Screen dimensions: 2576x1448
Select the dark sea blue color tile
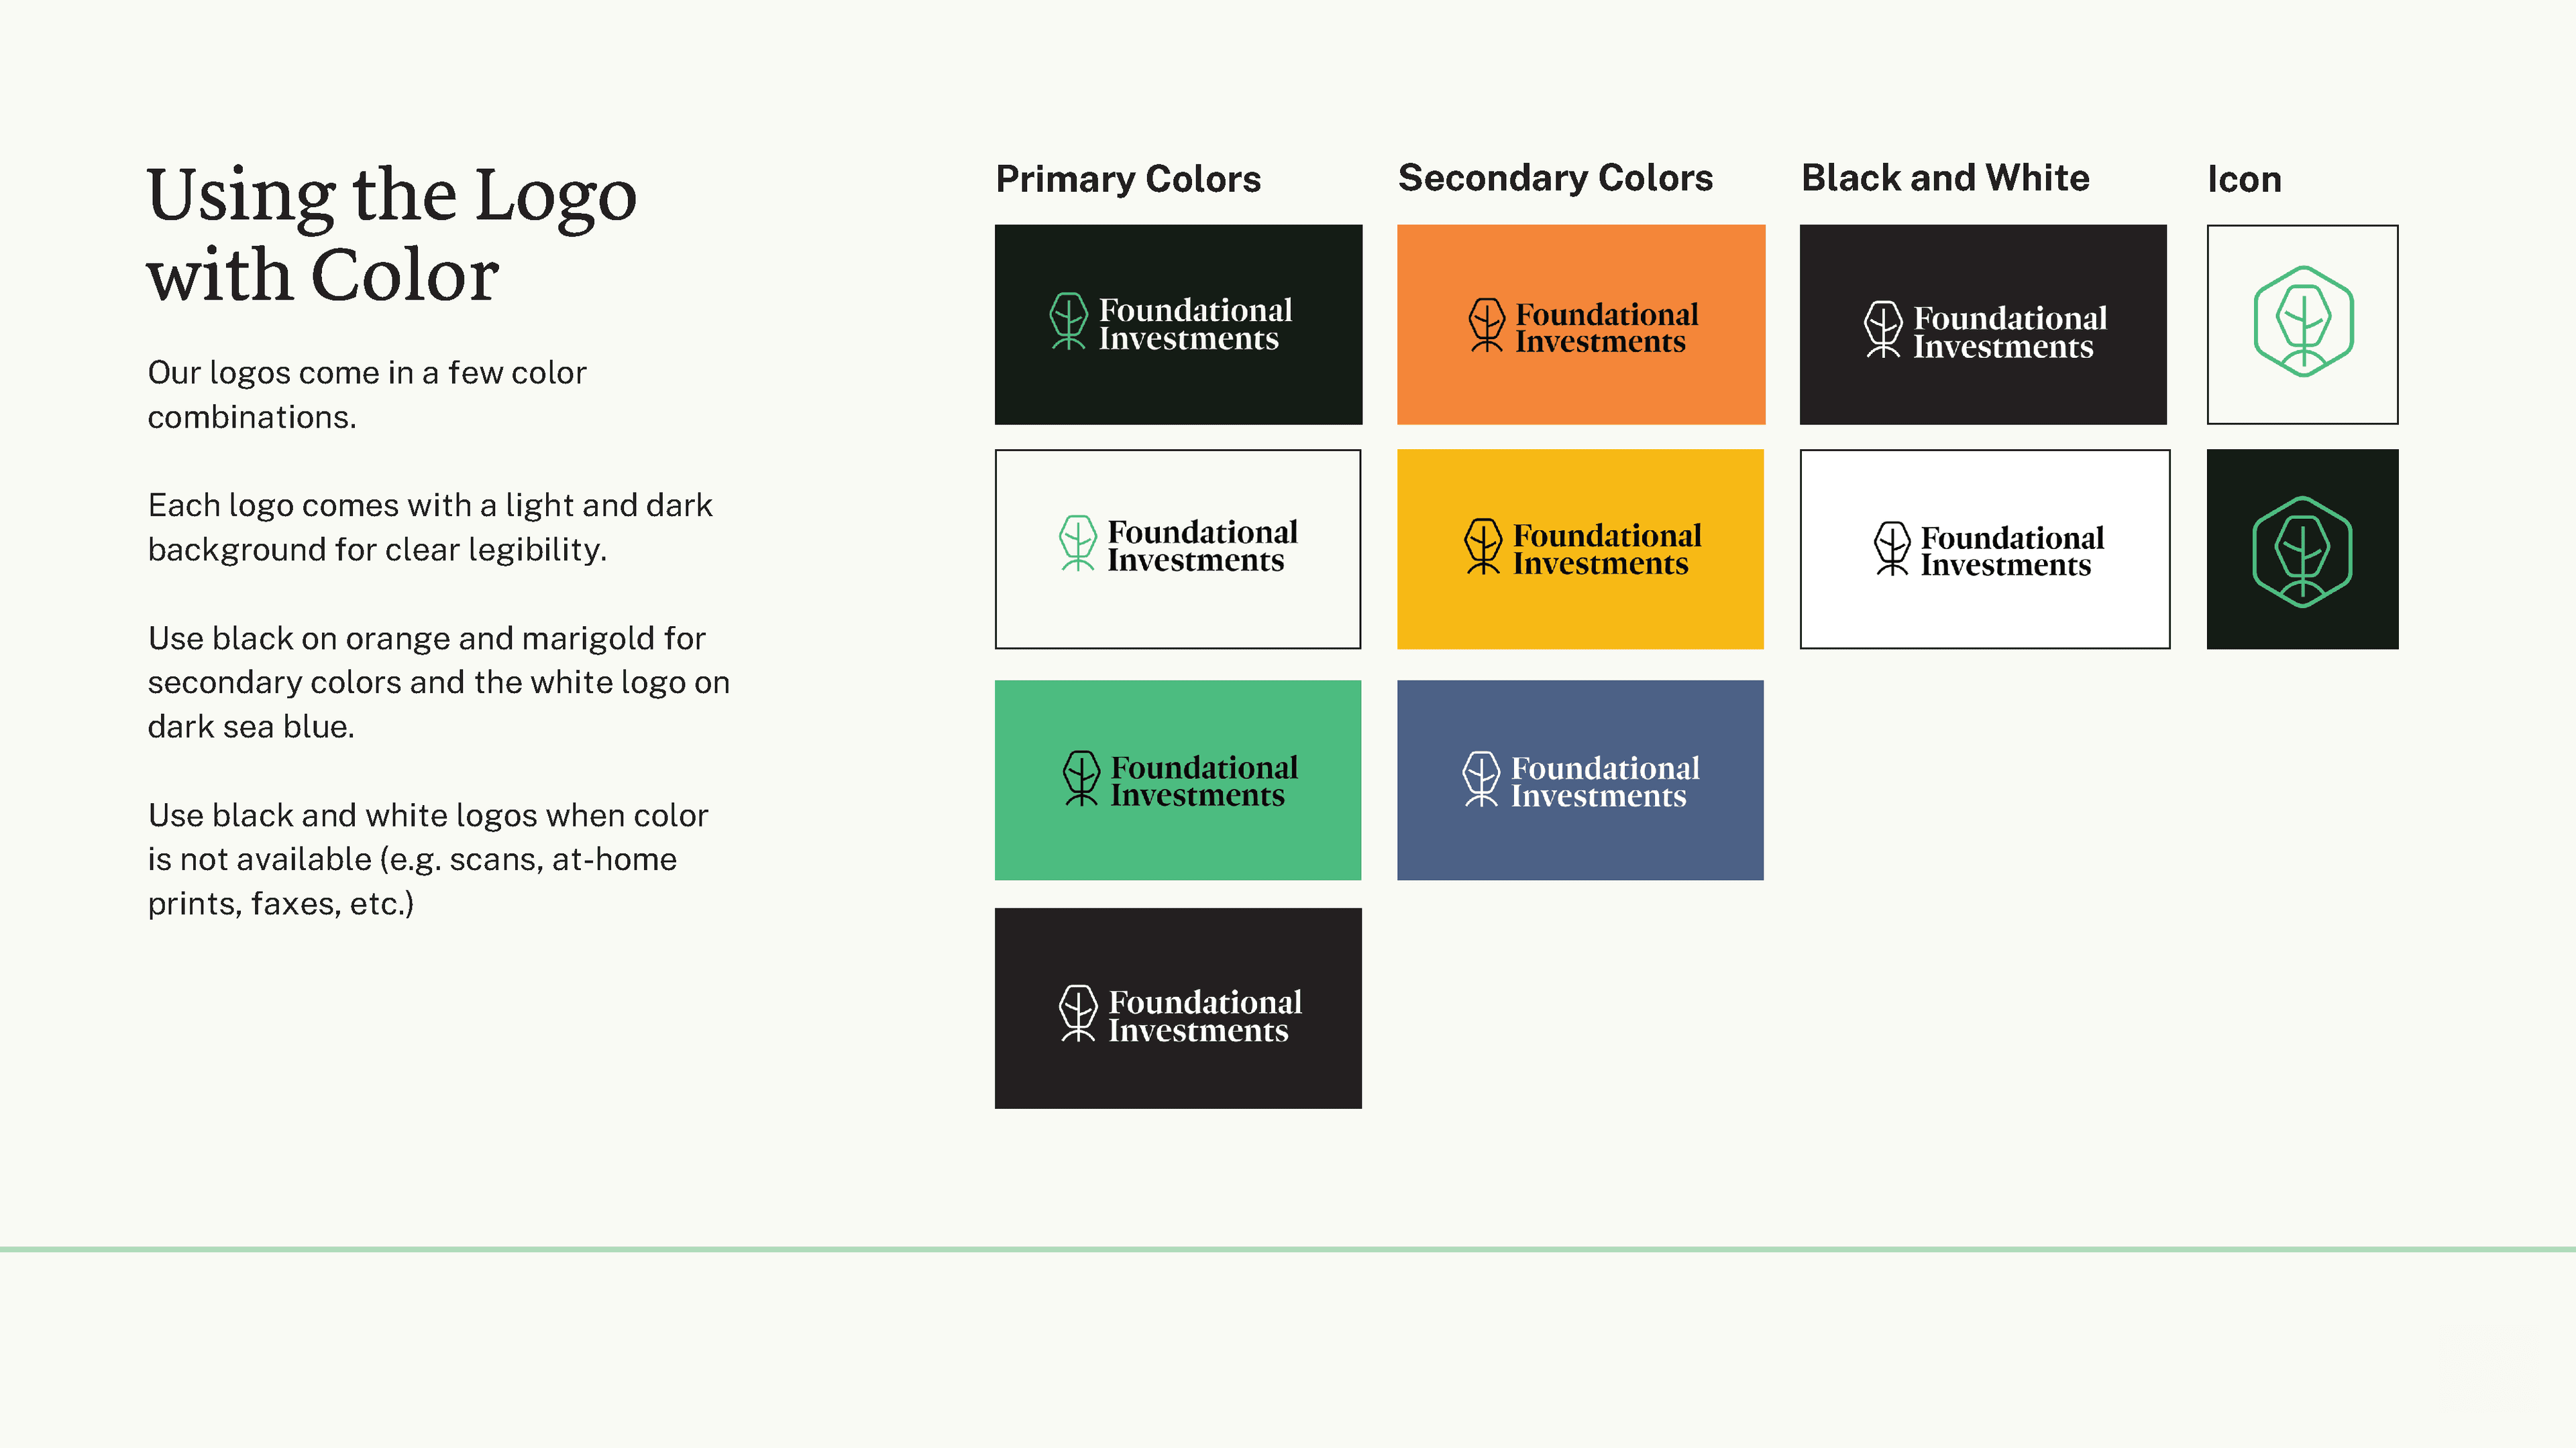[x=1580, y=780]
